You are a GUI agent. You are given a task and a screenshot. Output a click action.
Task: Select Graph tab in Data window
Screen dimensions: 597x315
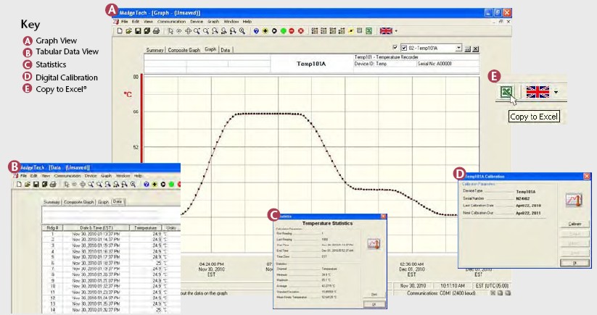103,203
